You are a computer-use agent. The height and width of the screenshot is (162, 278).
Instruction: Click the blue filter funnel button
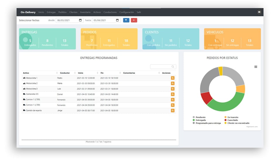coord(126,20)
